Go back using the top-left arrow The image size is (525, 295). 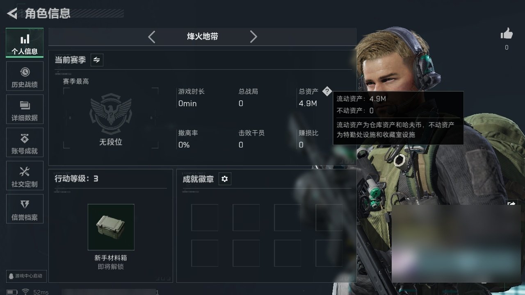tap(12, 14)
